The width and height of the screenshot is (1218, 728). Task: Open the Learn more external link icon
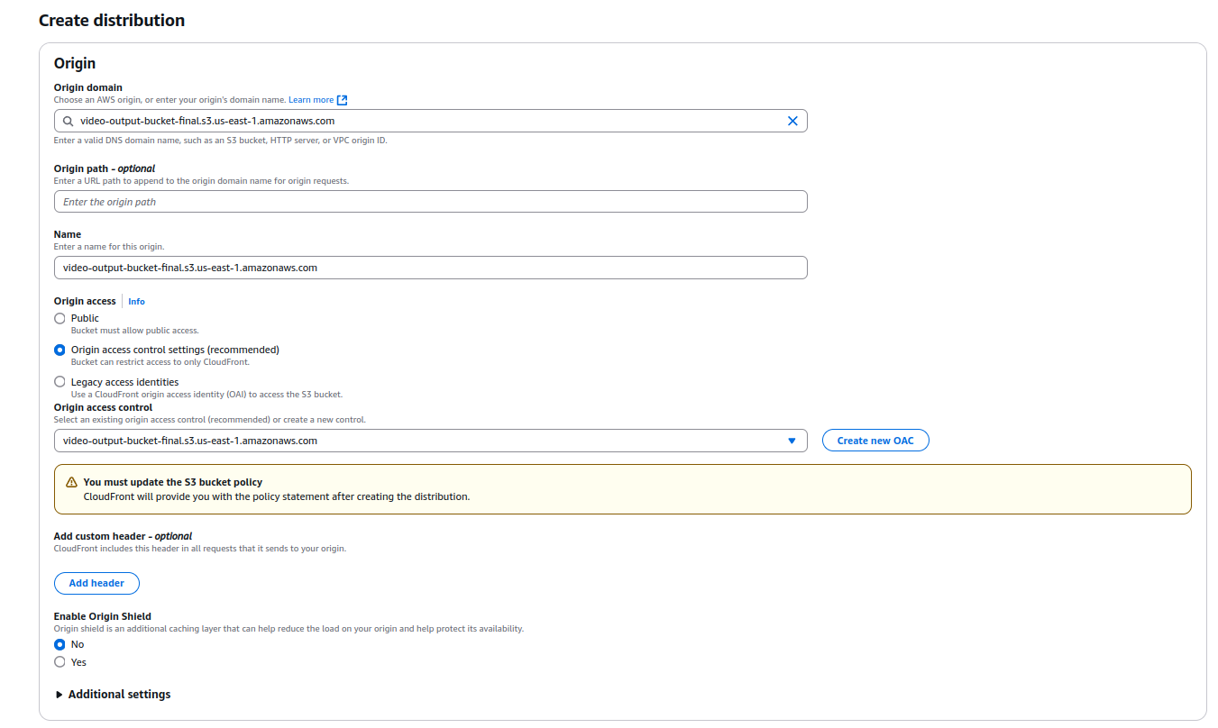tap(343, 100)
